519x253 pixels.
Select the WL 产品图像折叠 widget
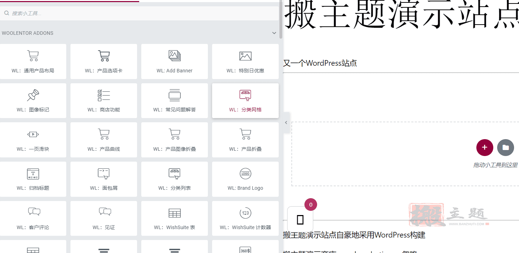[x=174, y=140]
